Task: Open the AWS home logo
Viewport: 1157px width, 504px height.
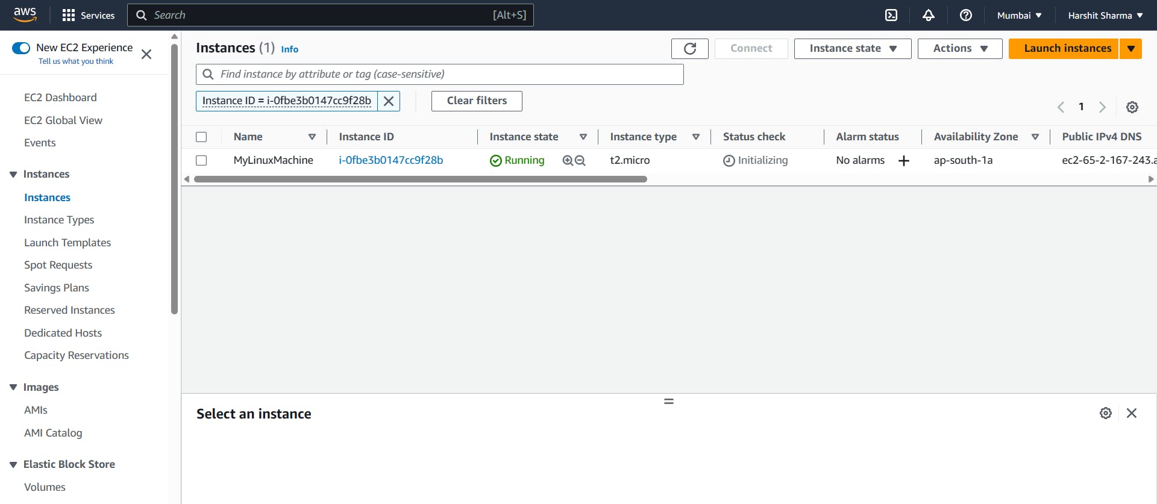Action: click(x=25, y=15)
